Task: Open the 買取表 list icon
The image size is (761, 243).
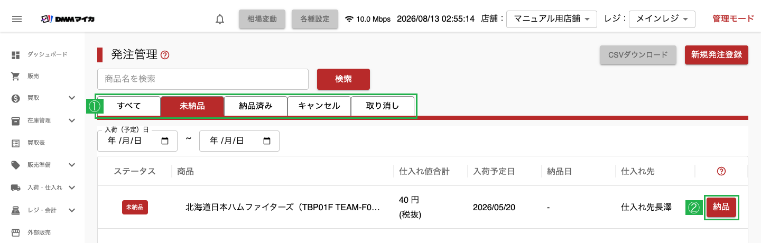Action: point(16,143)
